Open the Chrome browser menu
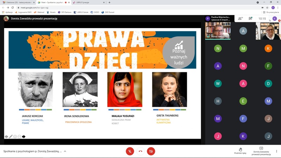Screen dimensions: 281x158 point(277,7)
